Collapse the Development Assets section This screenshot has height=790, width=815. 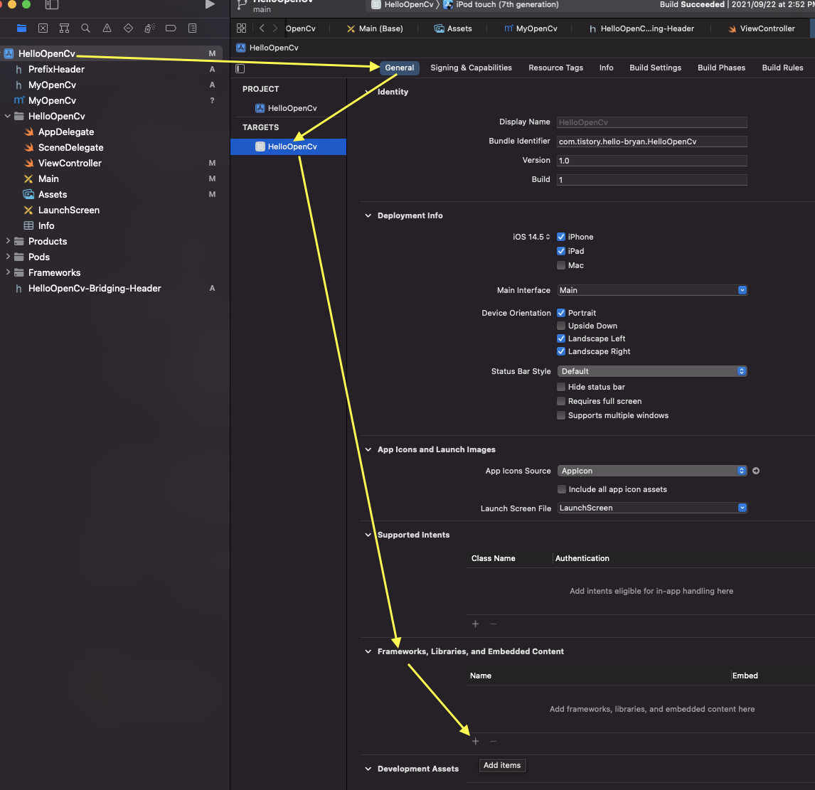[368, 769]
